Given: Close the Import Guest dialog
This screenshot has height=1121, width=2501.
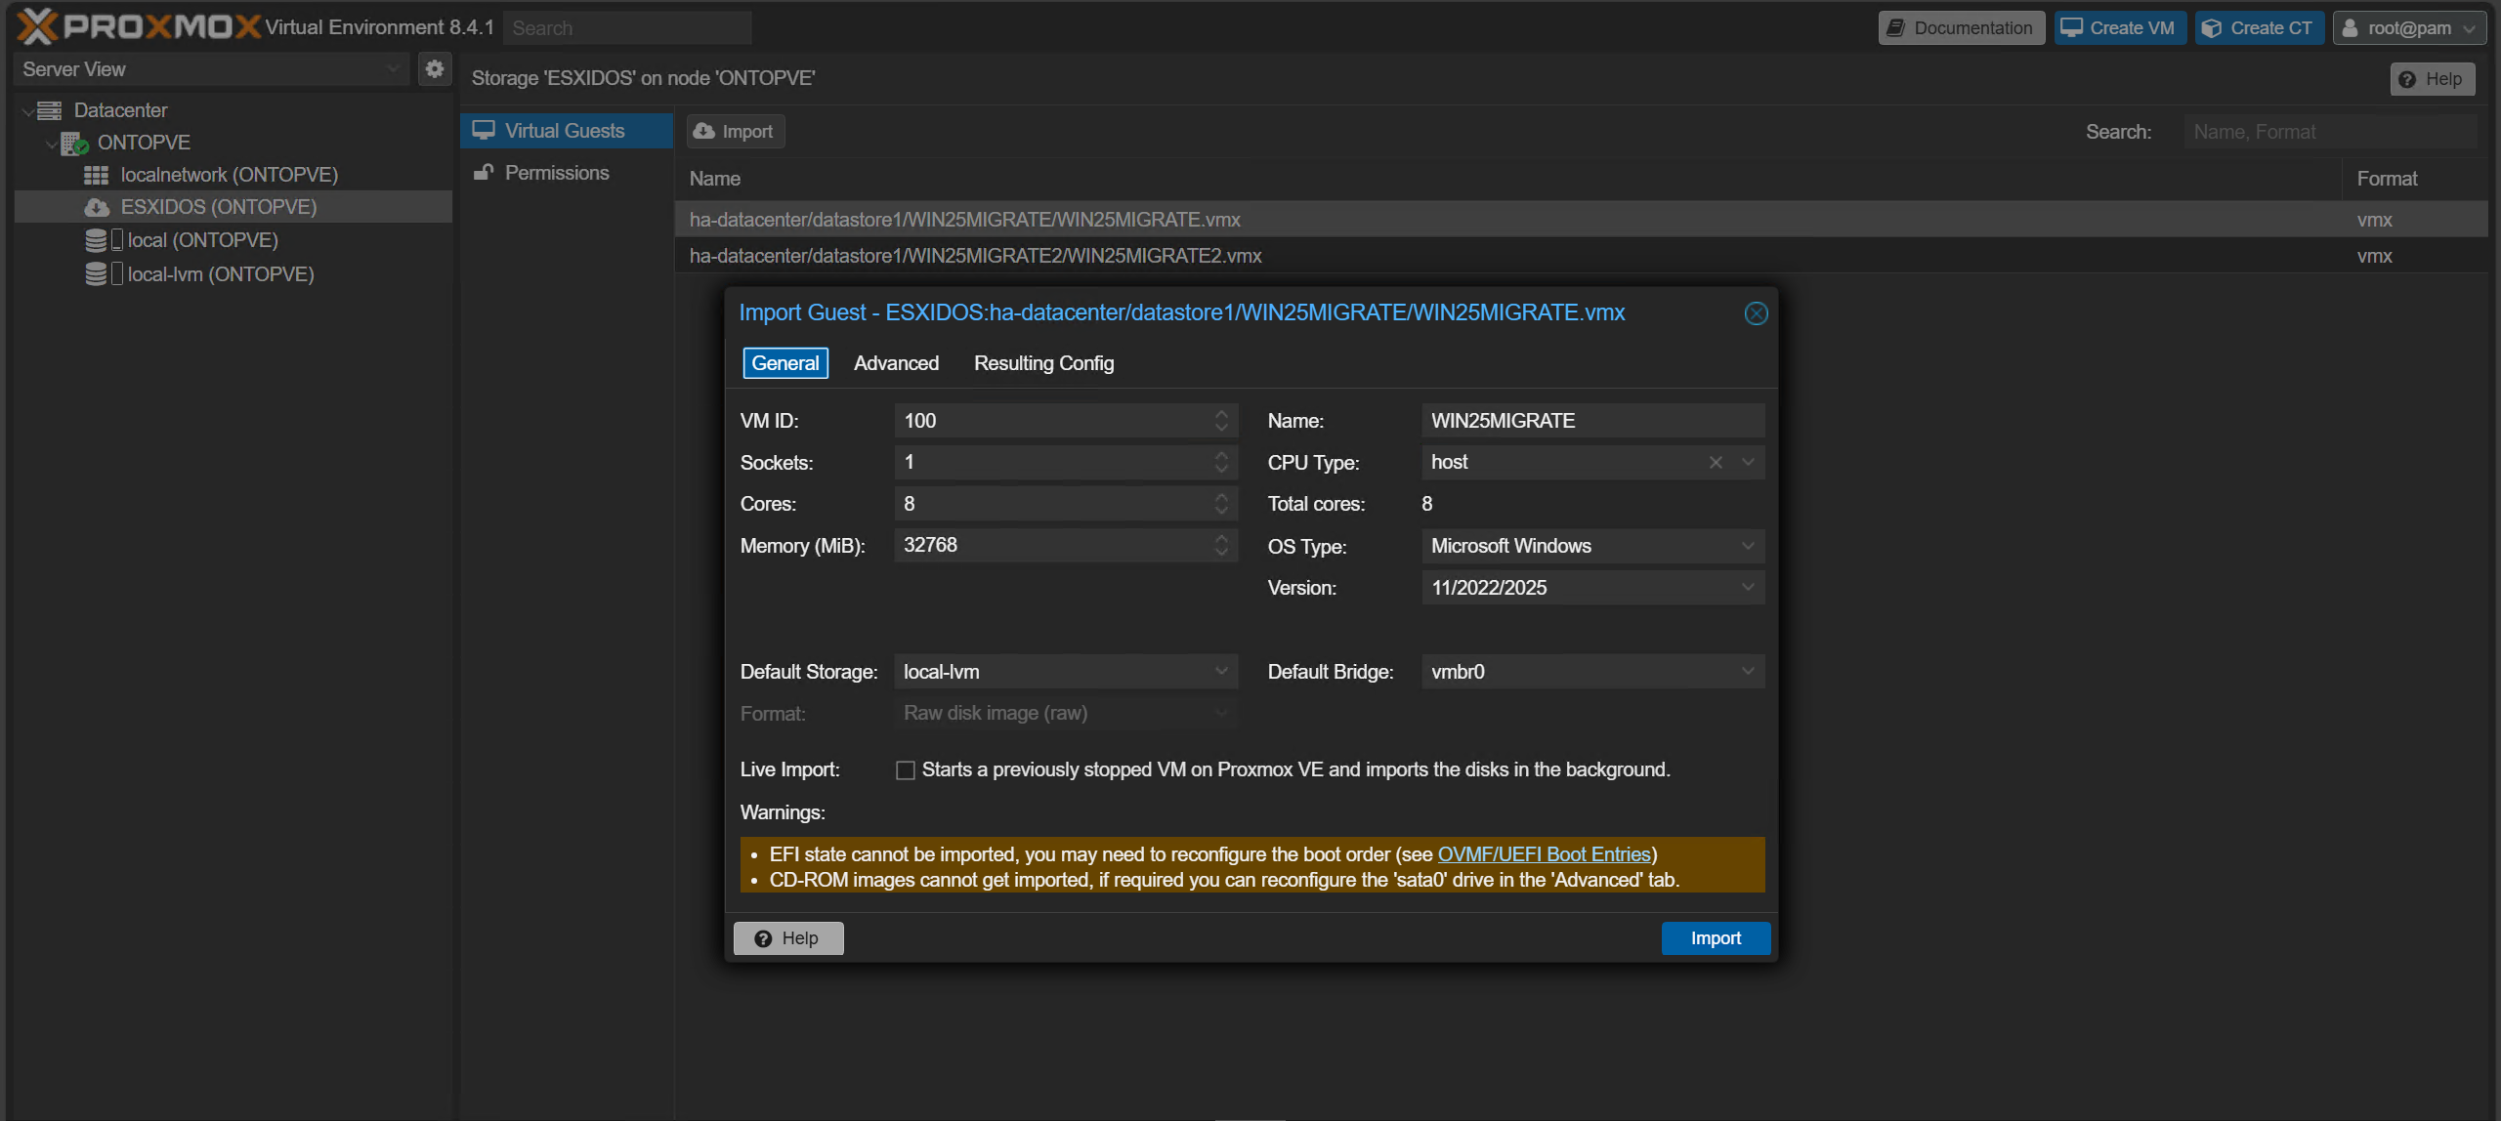Looking at the screenshot, I should [1756, 313].
